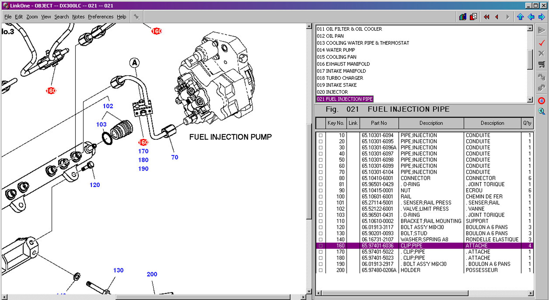Click the red book with document icon
This screenshot has width=549, height=300.
(473, 17)
